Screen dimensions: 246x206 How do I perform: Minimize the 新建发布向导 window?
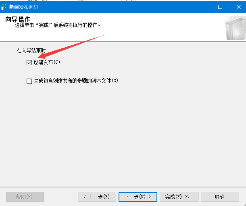202,7
